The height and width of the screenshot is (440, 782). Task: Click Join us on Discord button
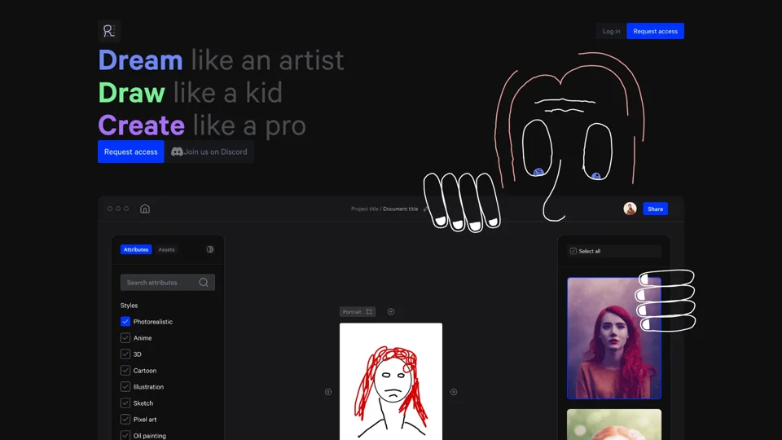[x=209, y=152]
